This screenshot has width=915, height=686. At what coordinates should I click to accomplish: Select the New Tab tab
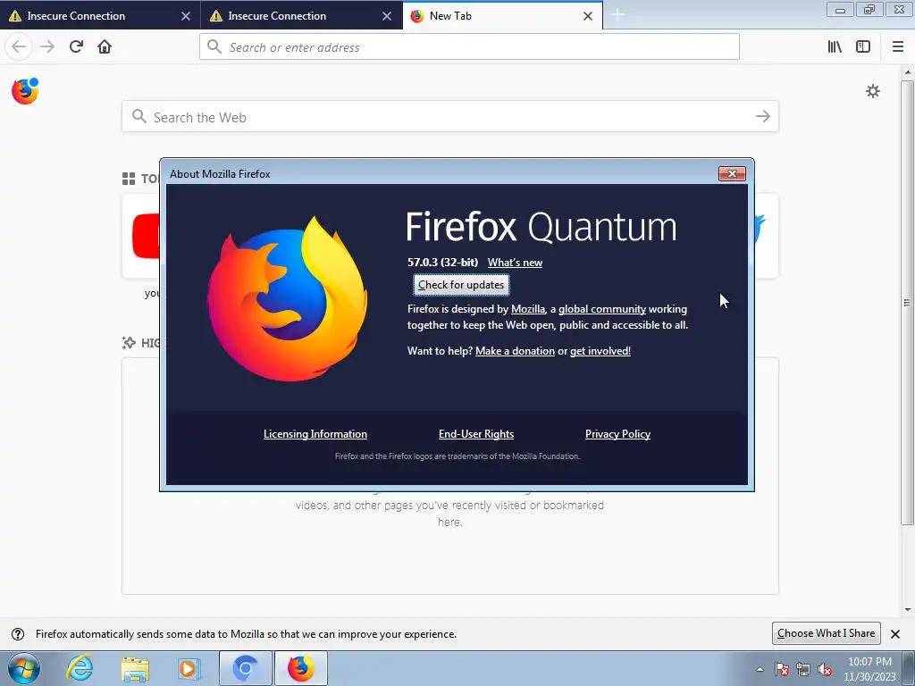(503, 16)
